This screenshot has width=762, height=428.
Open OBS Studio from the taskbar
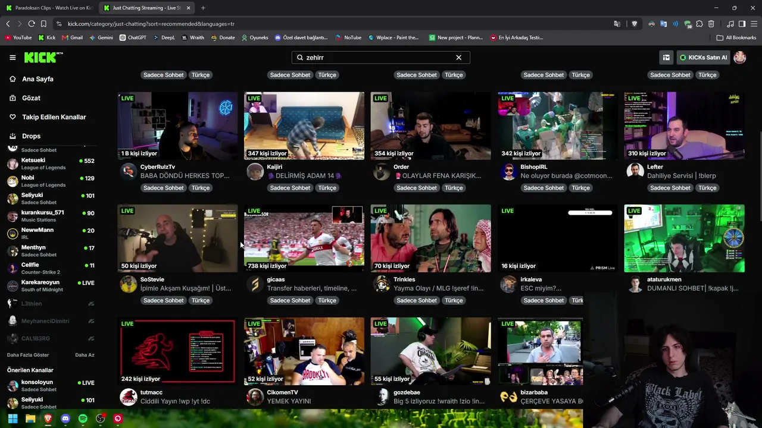click(101, 419)
